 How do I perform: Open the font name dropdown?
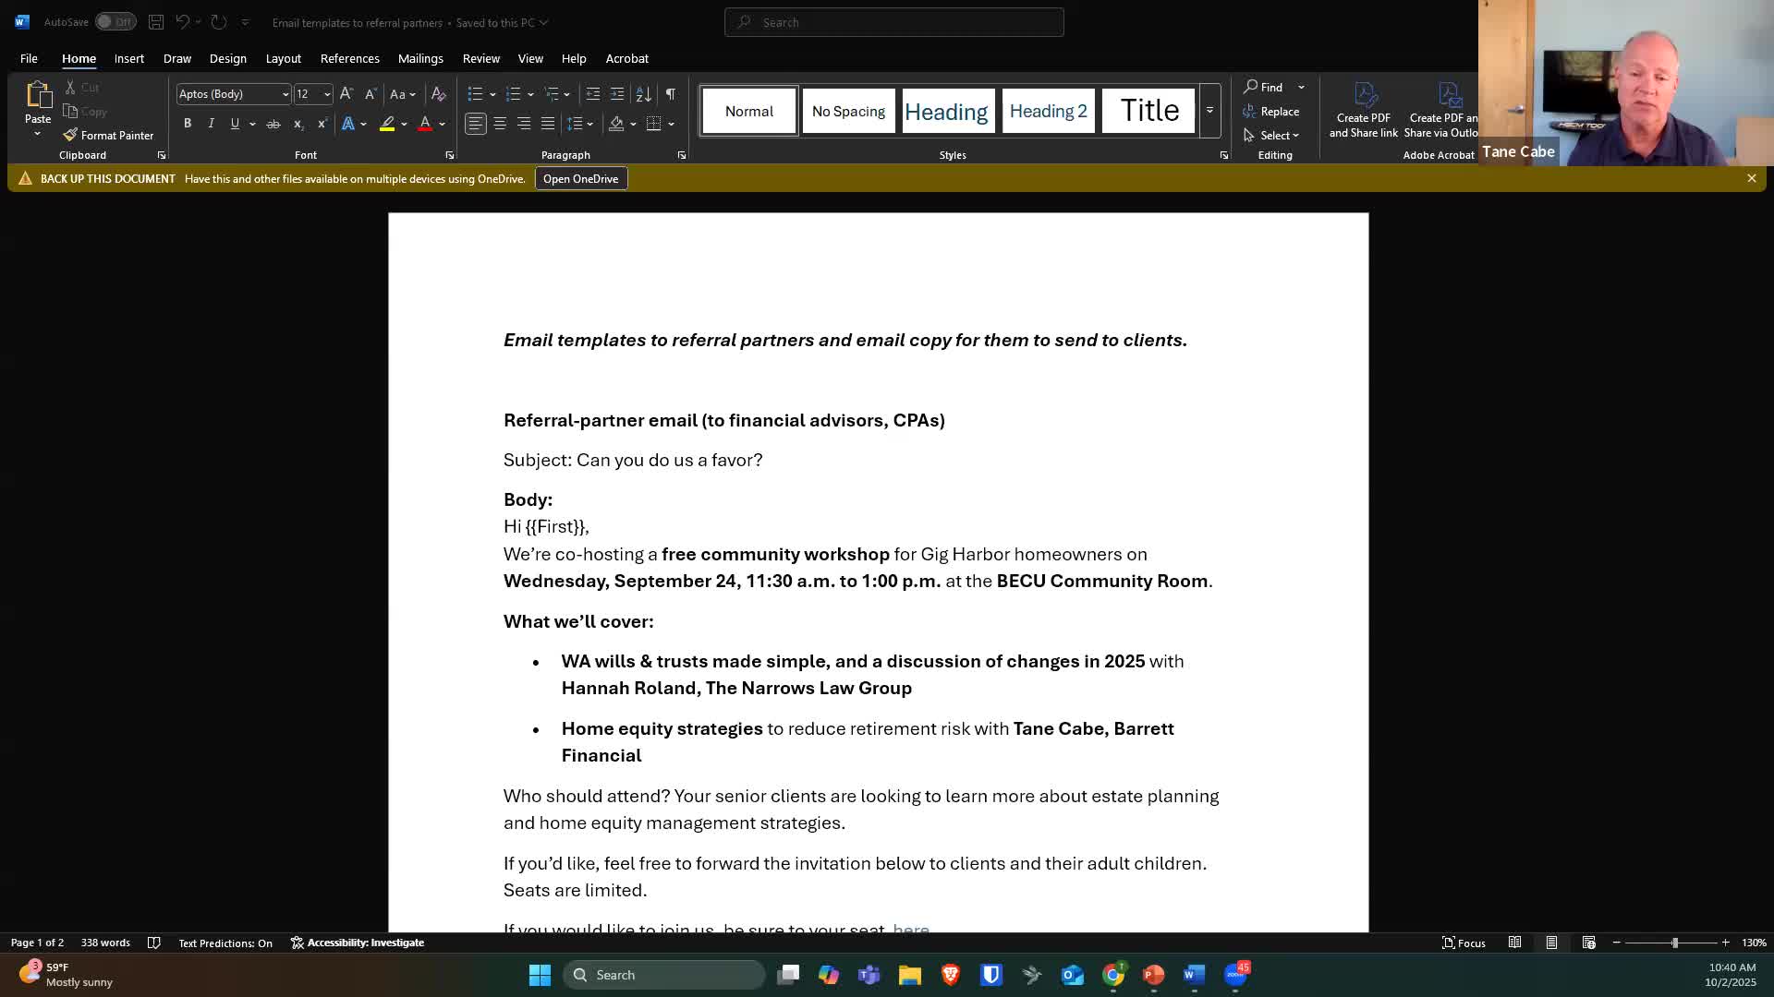click(x=286, y=94)
